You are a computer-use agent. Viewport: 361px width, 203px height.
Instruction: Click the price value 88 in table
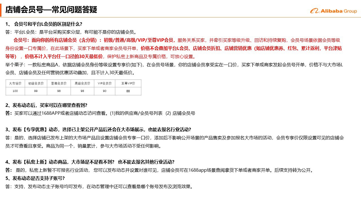pos(128,91)
